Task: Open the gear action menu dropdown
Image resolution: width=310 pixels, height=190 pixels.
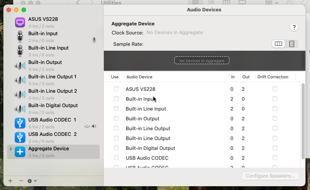Action: 32,181
